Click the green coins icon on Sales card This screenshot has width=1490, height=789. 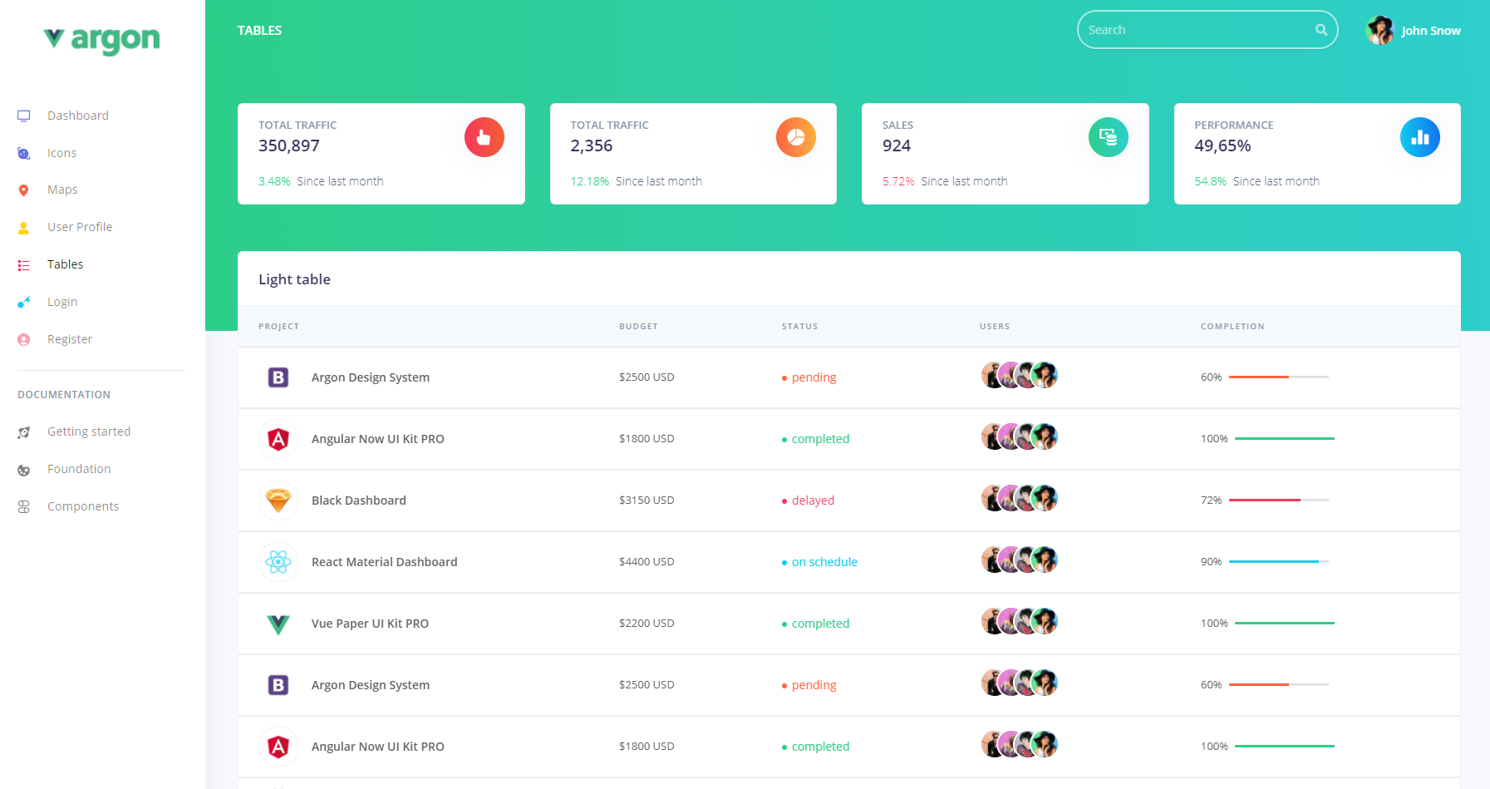click(1109, 137)
